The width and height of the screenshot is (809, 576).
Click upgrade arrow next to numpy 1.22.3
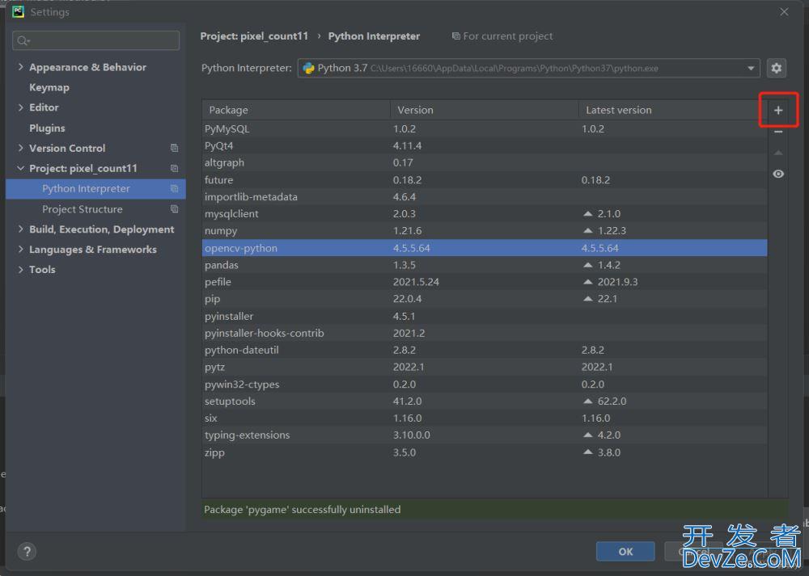pyautogui.click(x=587, y=231)
